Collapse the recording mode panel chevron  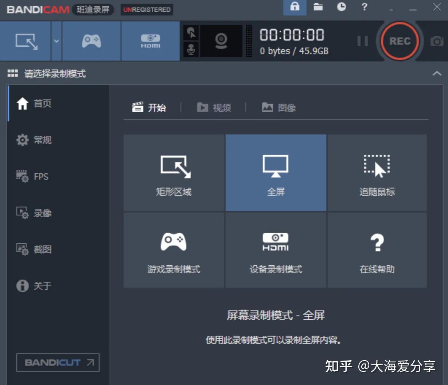pyautogui.click(x=436, y=73)
